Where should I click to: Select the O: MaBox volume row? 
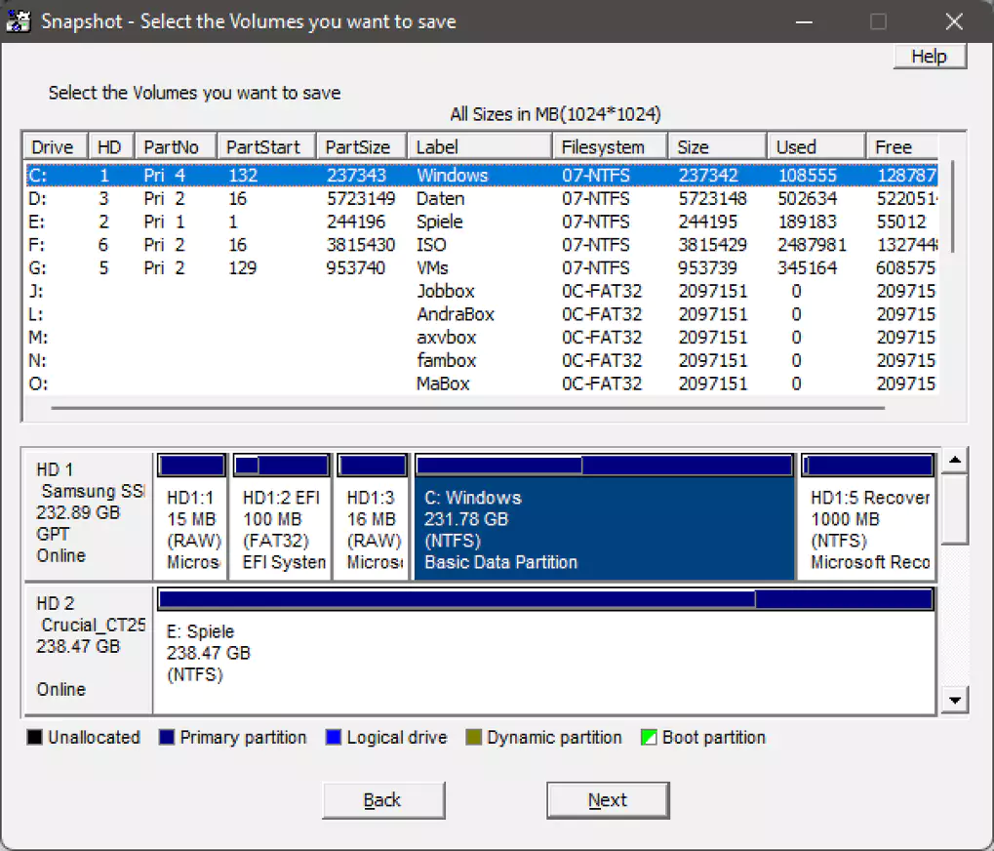pos(481,384)
